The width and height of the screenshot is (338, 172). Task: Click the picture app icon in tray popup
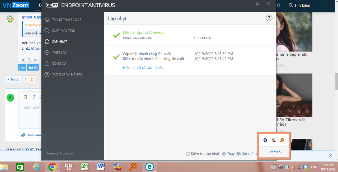(274, 140)
